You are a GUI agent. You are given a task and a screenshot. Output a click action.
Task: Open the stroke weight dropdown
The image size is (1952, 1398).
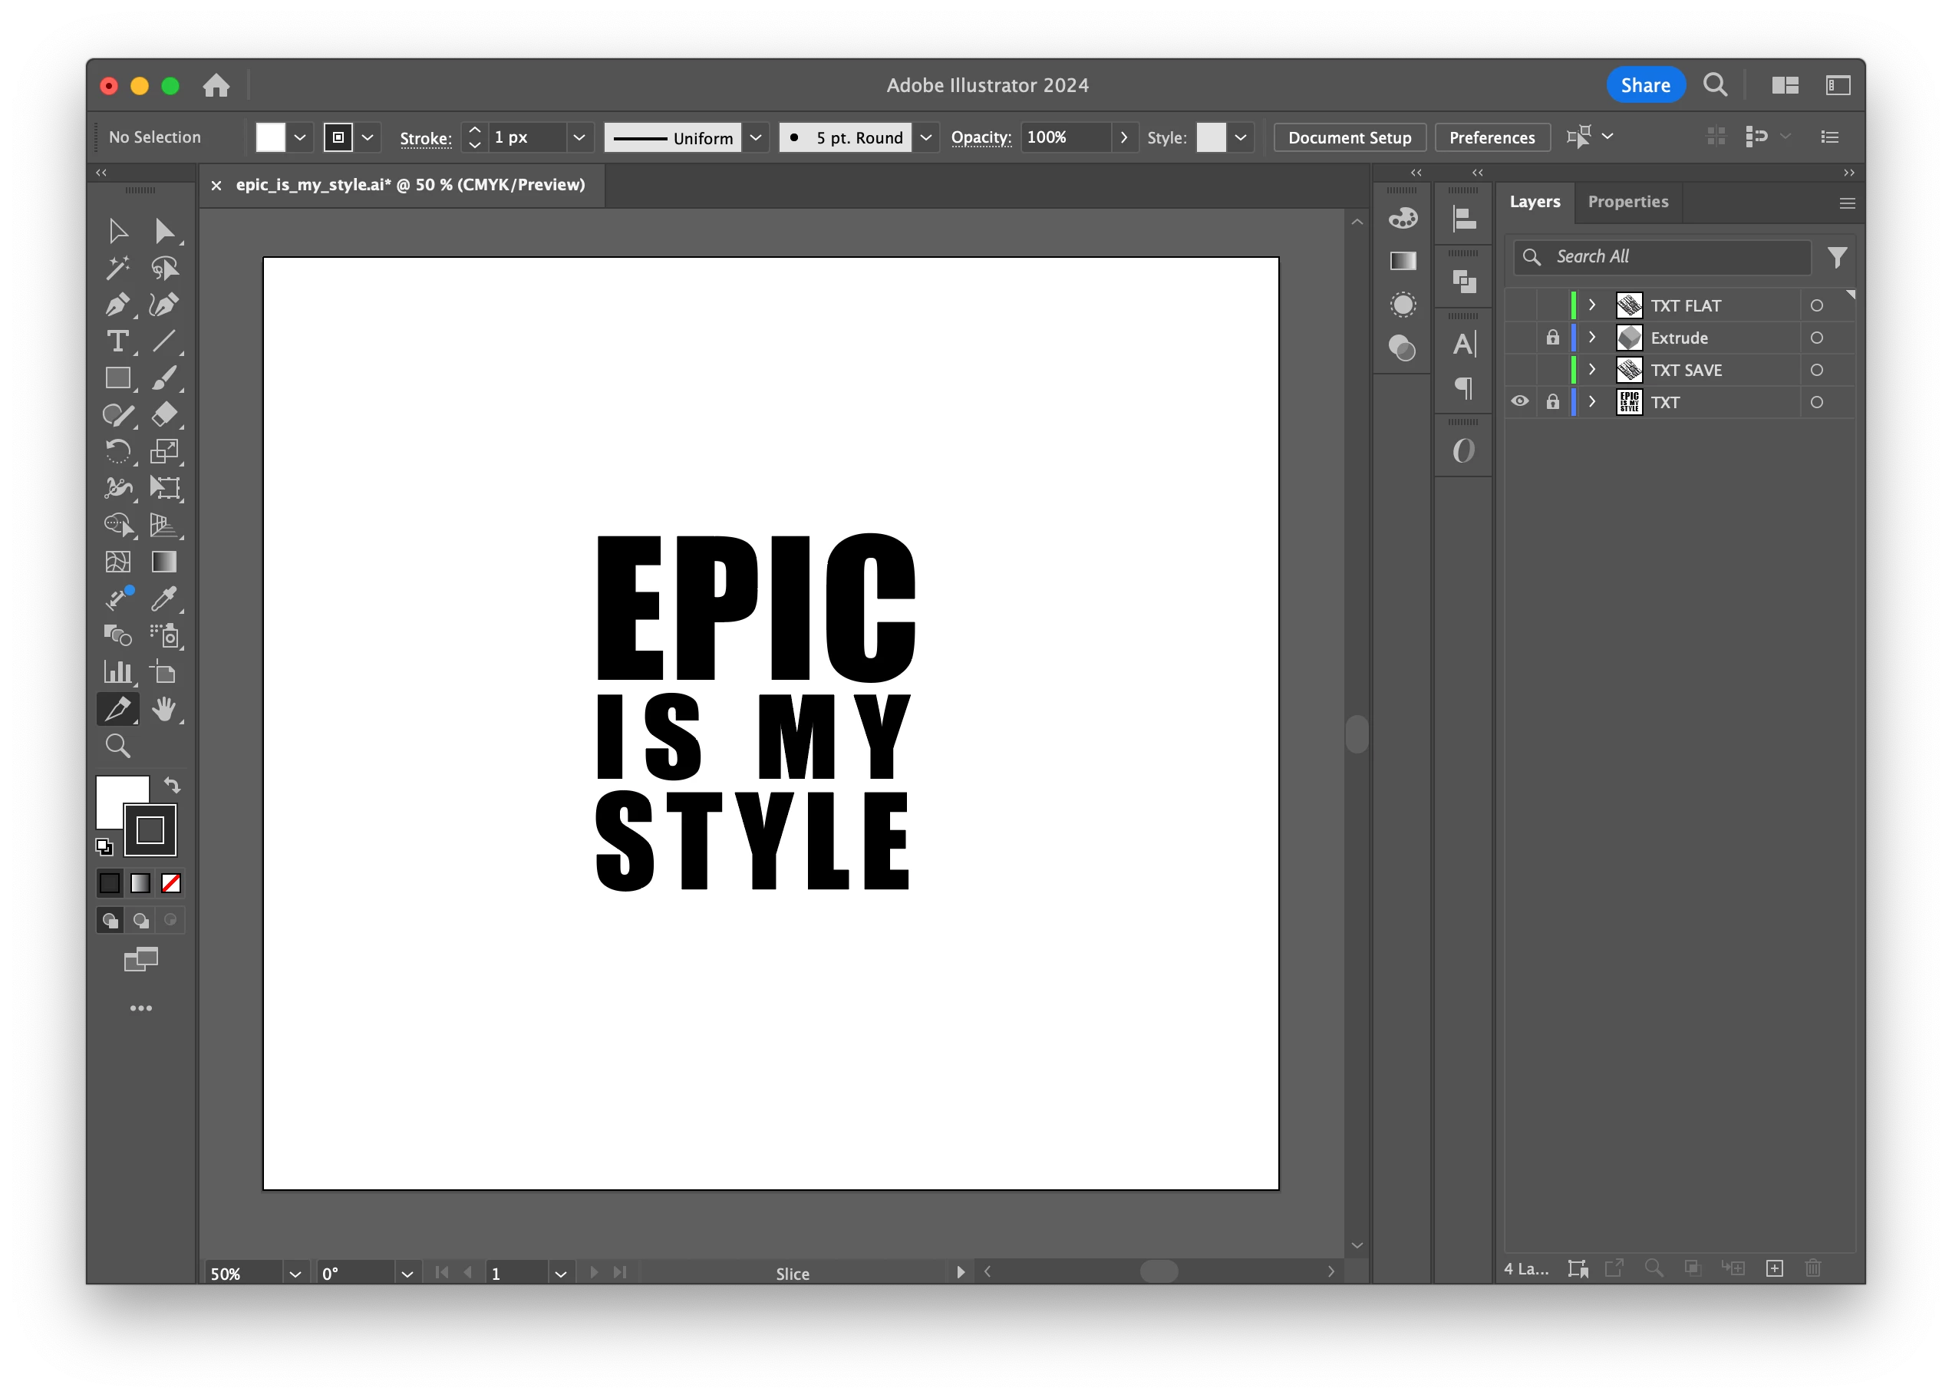pos(579,138)
